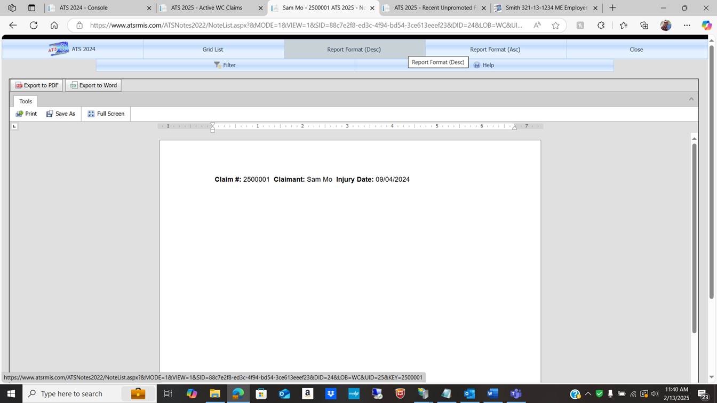717x403 pixels.
Task: Open Microsoft Word from taskbar
Action: click(492, 394)
